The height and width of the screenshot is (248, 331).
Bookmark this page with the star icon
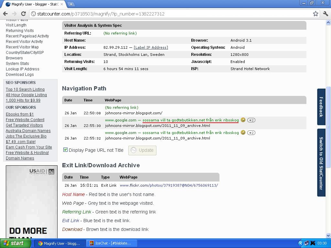pyautogui.click(x=315, y=14)
